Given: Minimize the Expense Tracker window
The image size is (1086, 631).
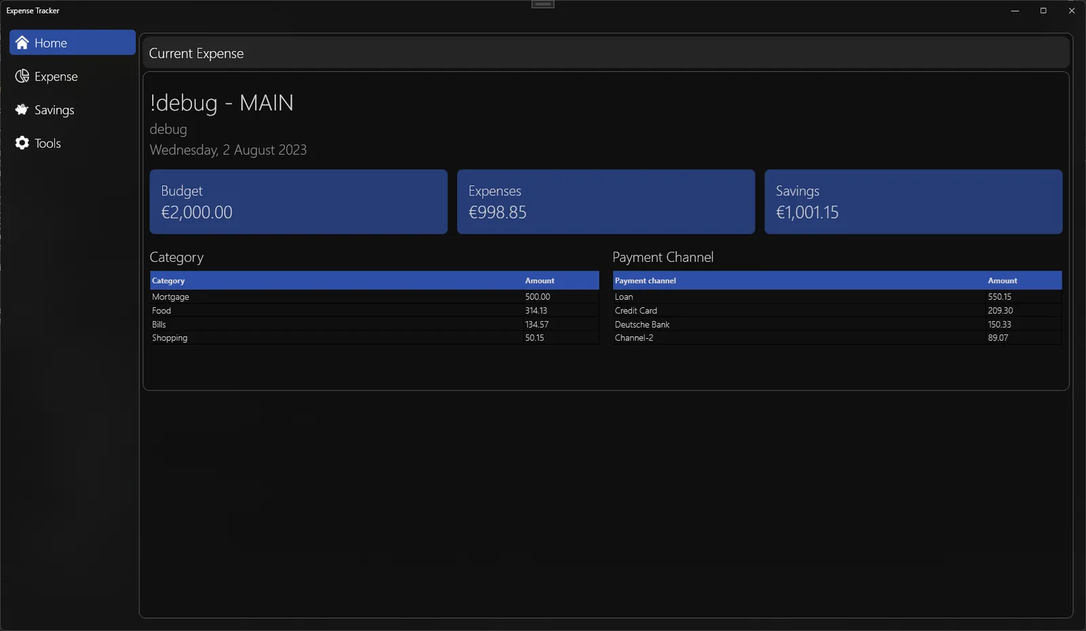Looking at the screenshot, I should tap(1015, 10).
